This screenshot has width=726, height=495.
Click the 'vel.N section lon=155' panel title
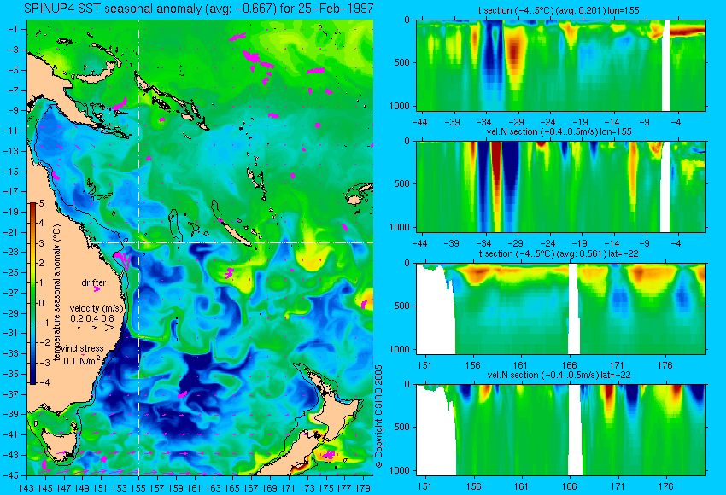click(559, 131)
